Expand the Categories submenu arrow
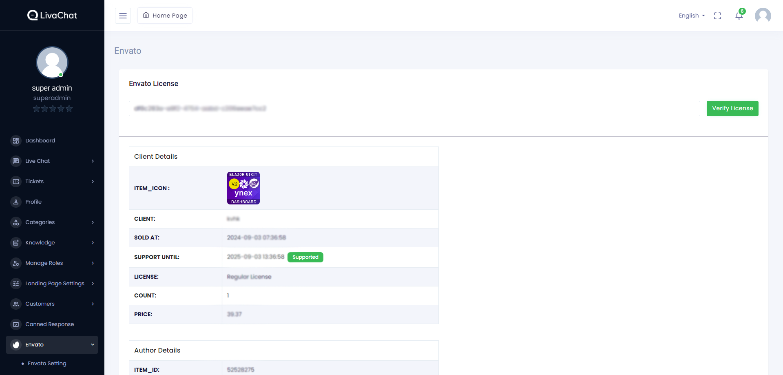 click(93, 222)
